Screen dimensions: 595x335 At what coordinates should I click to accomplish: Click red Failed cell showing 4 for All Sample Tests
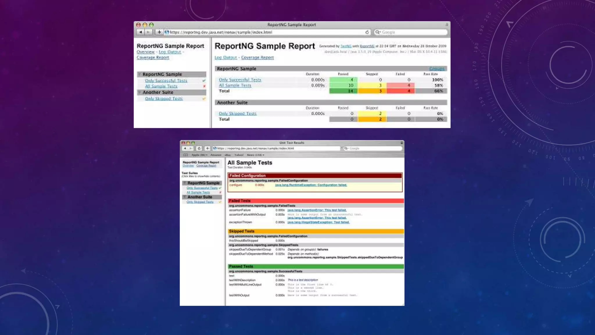[x=401, y=85]
